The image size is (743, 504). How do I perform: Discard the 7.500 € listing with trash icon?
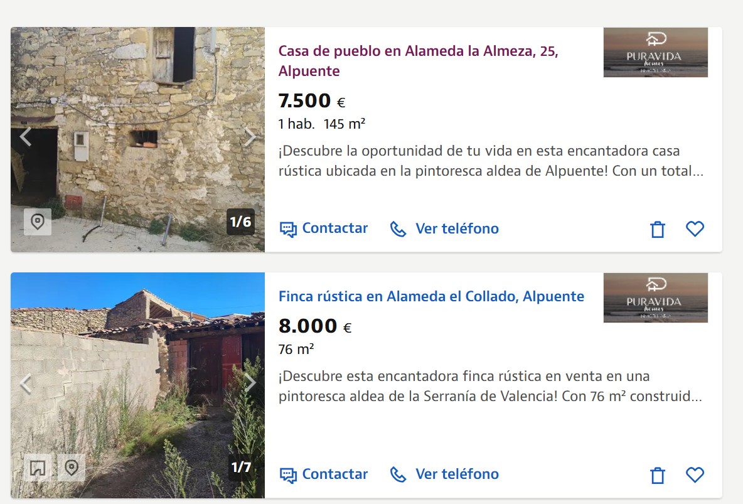click(658, 230)
